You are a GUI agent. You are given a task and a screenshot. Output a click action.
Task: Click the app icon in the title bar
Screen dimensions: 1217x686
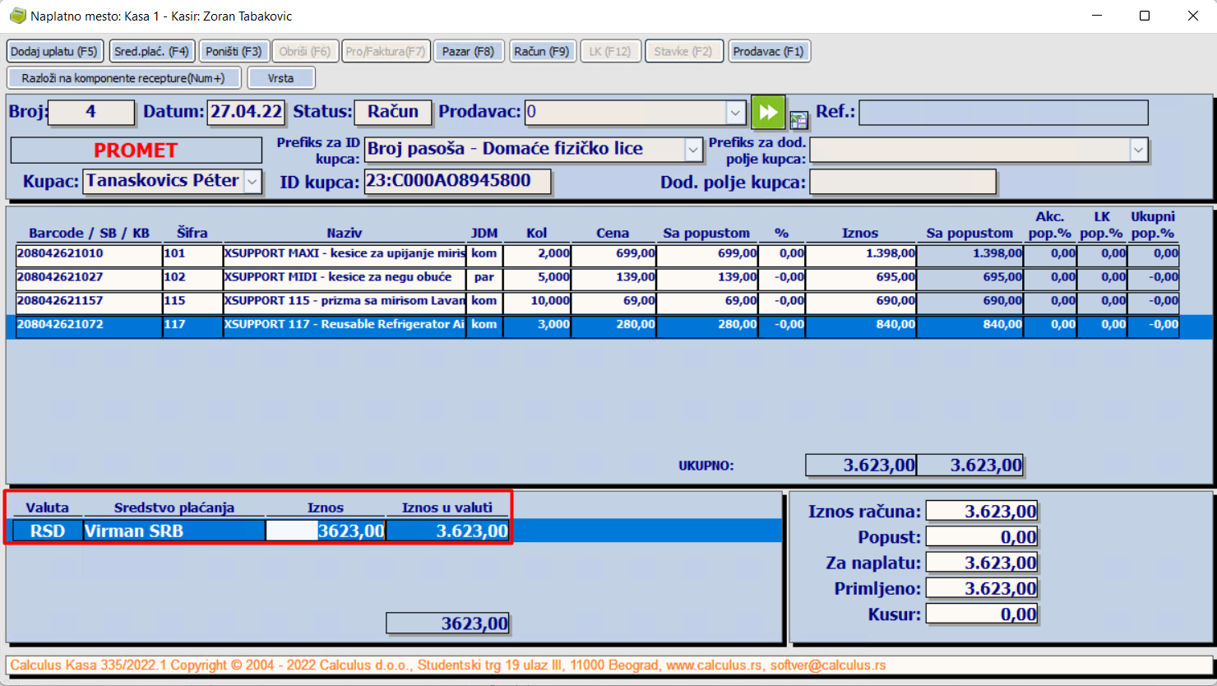[17, 16]
